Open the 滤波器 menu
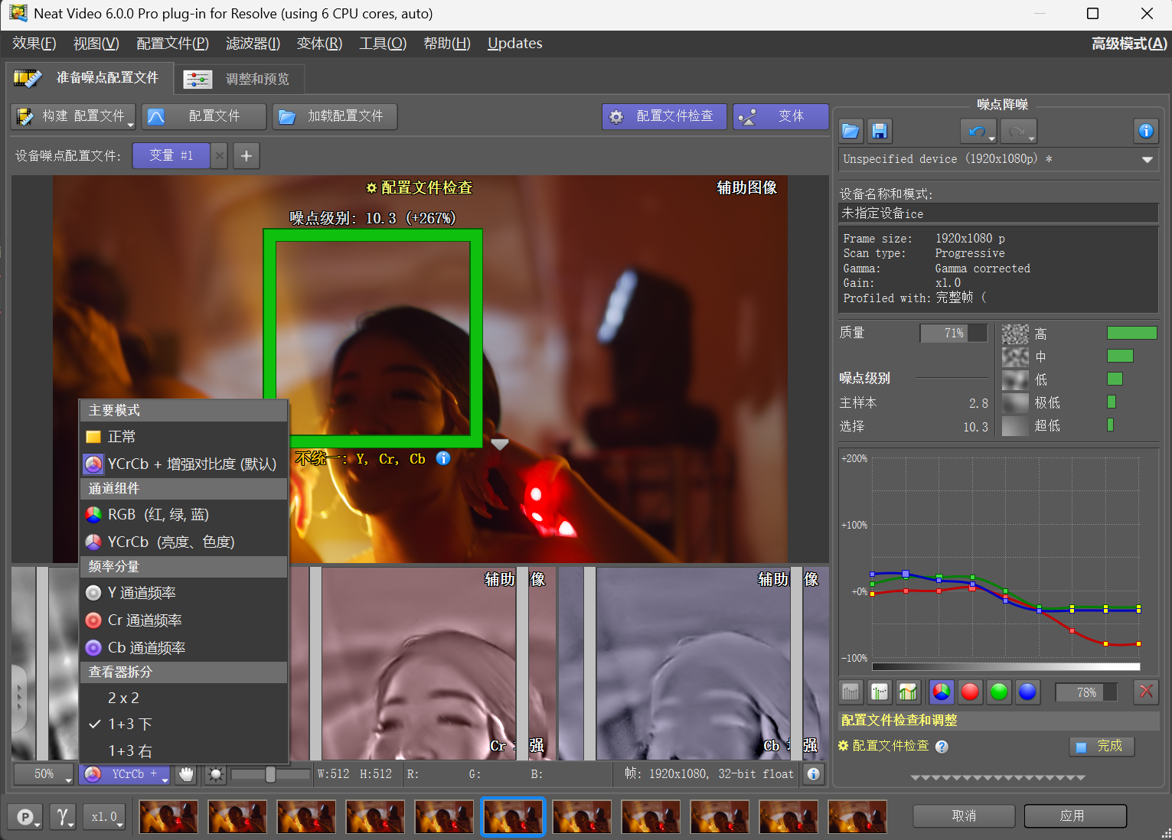Image resolution: width=1172 pixels, height=840 pixels. pos(253,44)
